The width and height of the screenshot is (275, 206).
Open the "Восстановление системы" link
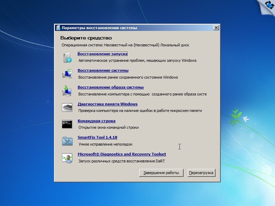point(103,70)
